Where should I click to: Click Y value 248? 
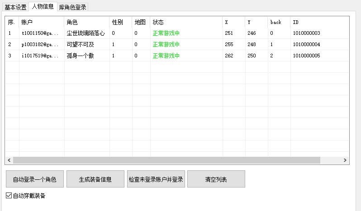coord(252,44)
